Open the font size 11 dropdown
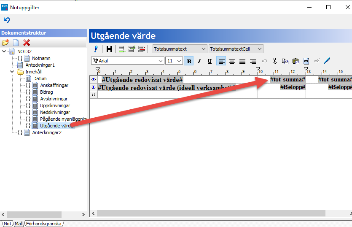The width and height of the screenshot is (352, 227). (x=174, y=61)
